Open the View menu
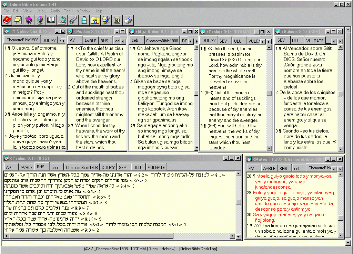Viewport: 353px width, 254px height. [x=27, y=11]
